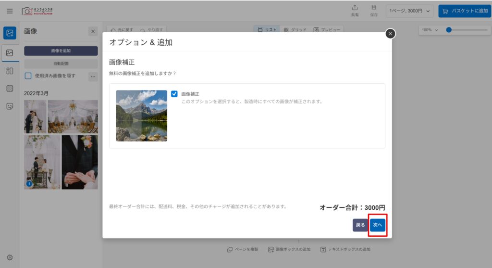This screenshot has width=492, height=268.
Task: Open the backgrounds panel icon in sidebar
Action: (x=10, y=89)
